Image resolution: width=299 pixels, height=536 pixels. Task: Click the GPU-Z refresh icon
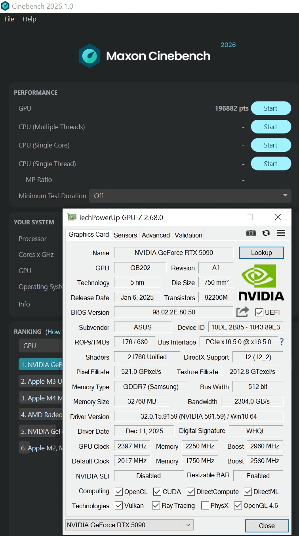[x=266, y=233]
